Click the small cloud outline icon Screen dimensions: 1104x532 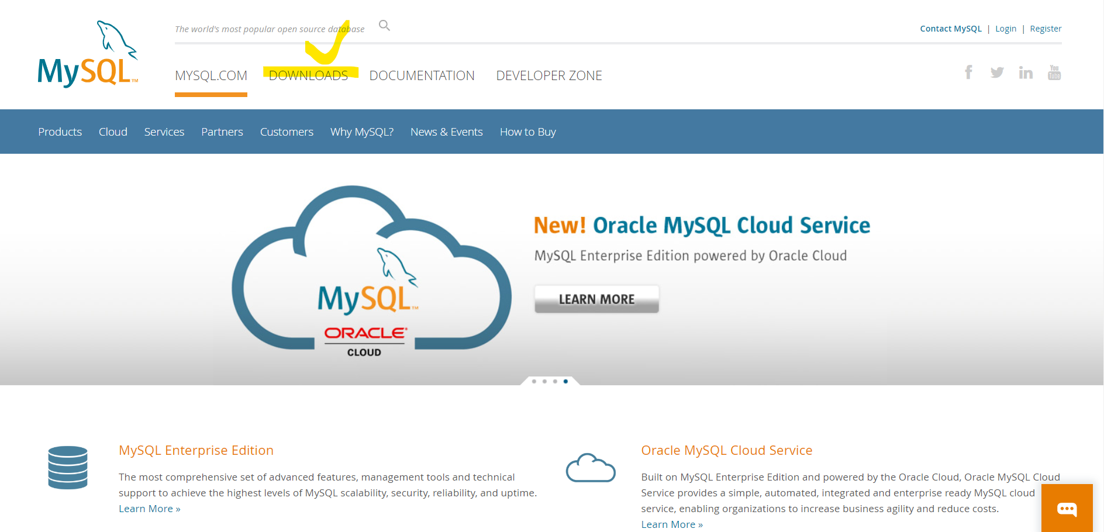[x=591, y=468]
